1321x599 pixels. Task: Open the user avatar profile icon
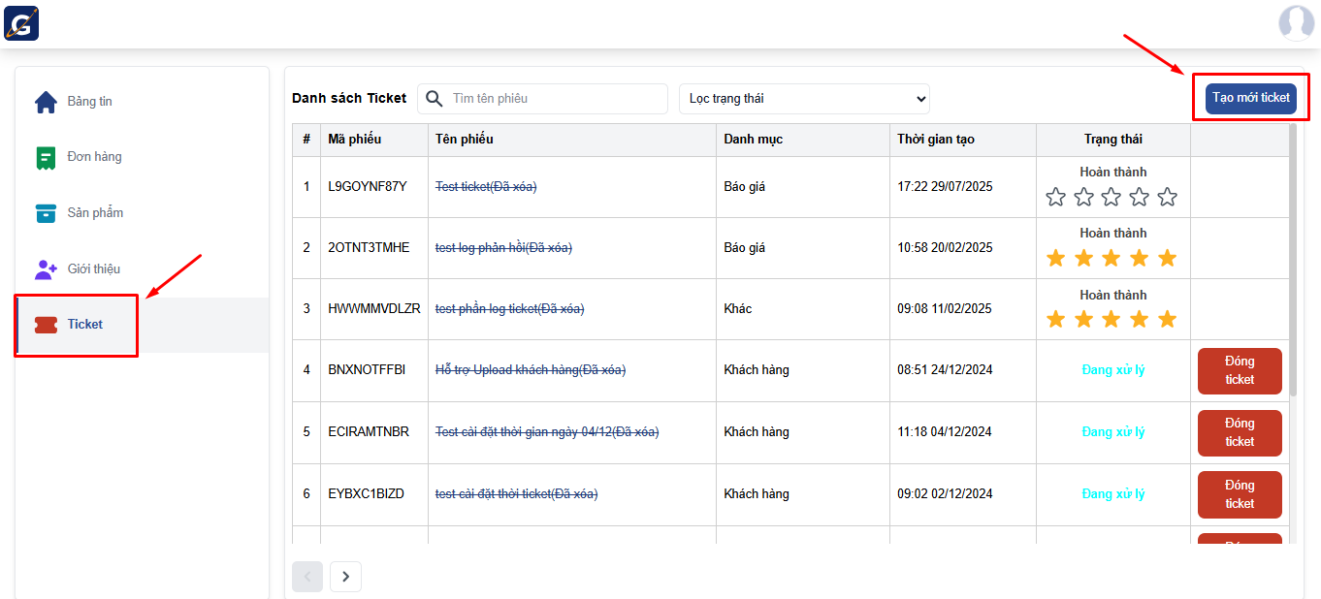(x=1296, y=22)
